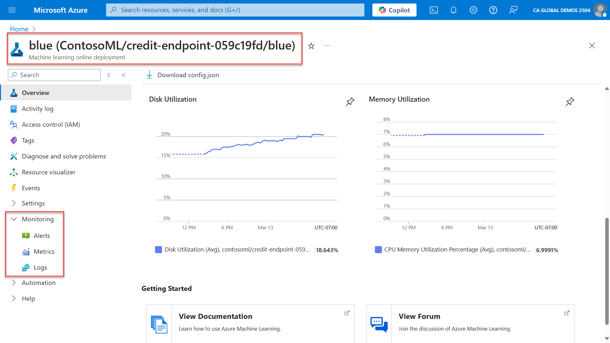Viewport: 610px width, 343px height.
Task: Pin the Disk Utilization chart
Action: point(350,102)
